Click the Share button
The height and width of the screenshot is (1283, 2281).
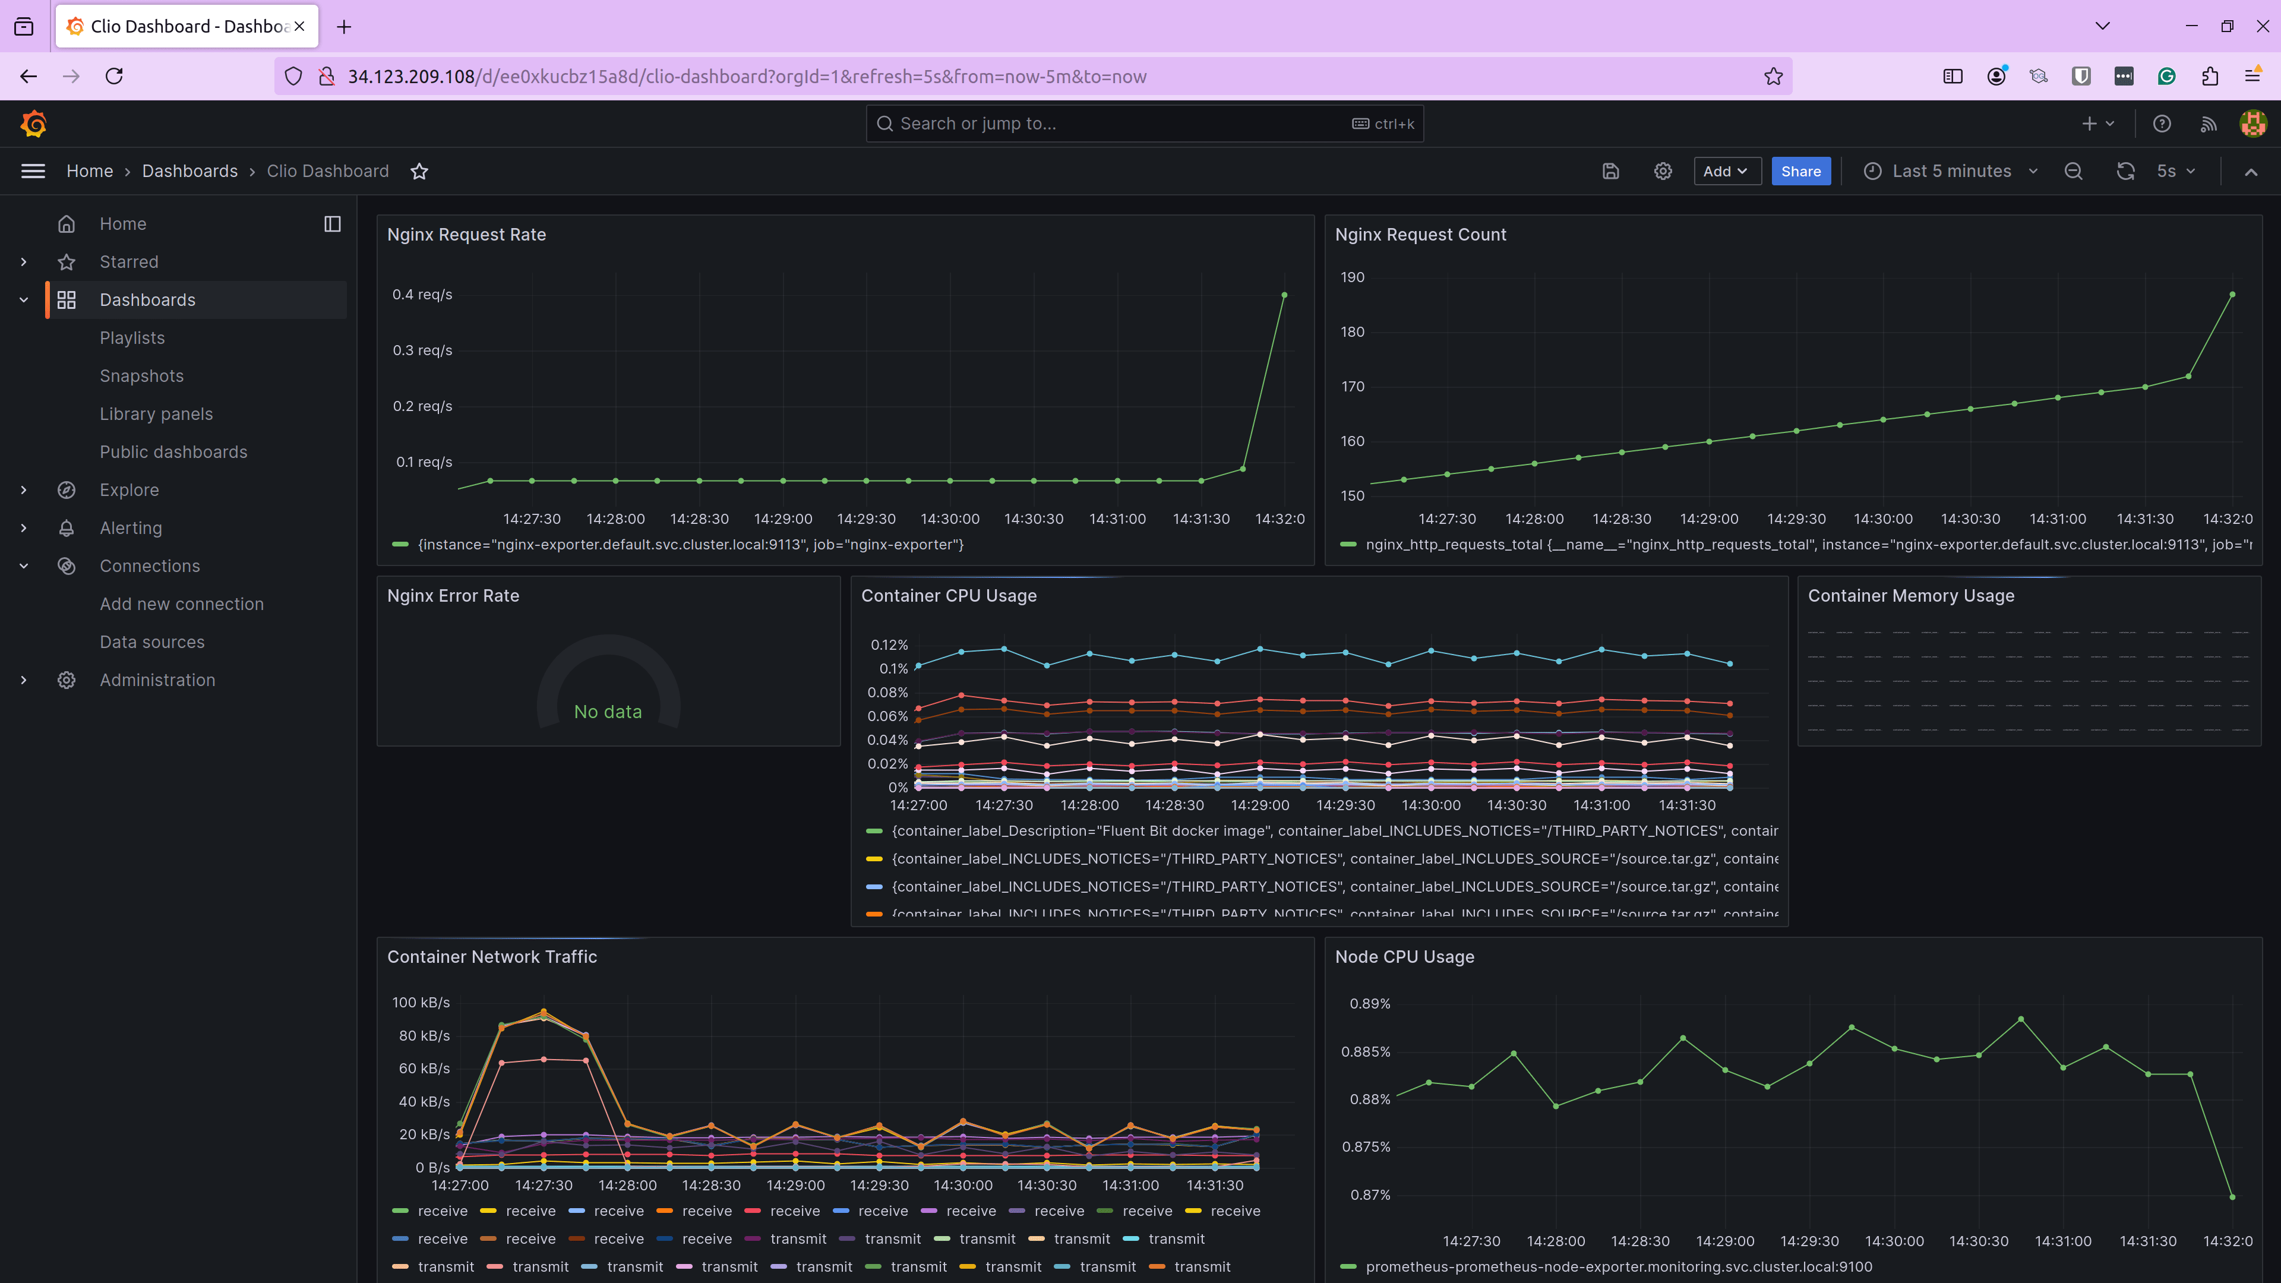pyautogui.click(x=1800, y=171)
